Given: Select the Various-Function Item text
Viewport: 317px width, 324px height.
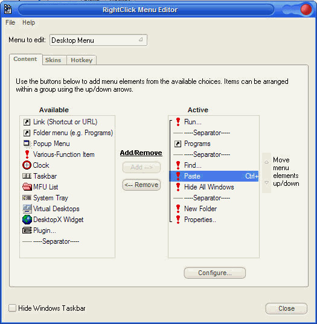Looking at the screenshot, I should click(64, 154).
